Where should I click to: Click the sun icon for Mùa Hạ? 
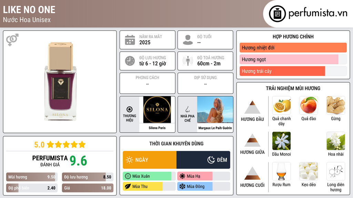[x=182, y=176]
